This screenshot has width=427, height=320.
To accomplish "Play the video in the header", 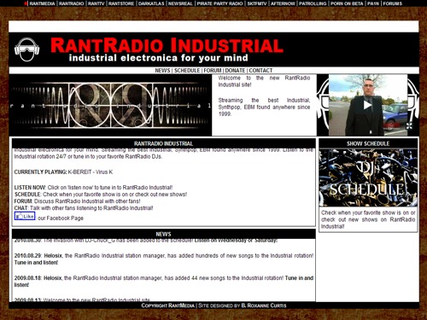I will (x=367, y=105).
